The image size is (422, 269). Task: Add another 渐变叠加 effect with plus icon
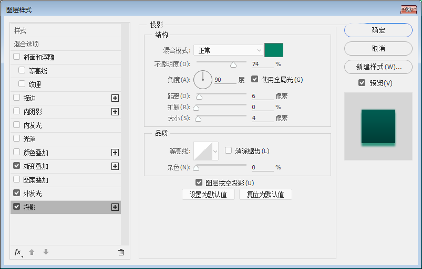[115, 166]
